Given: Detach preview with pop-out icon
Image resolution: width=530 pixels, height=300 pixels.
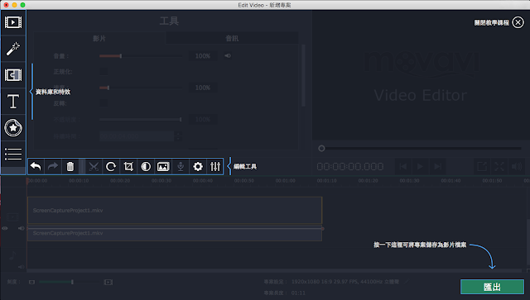Looking at the screenshot, I should (482, 166).
